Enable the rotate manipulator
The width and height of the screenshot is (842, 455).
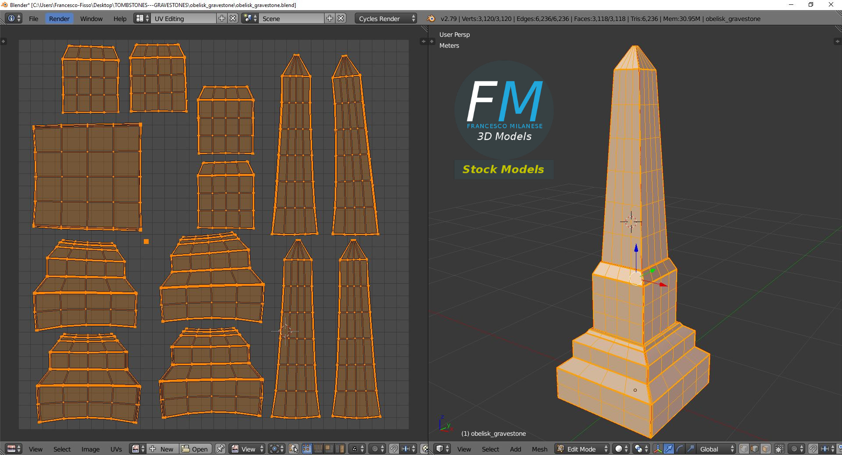click(680, 449)
